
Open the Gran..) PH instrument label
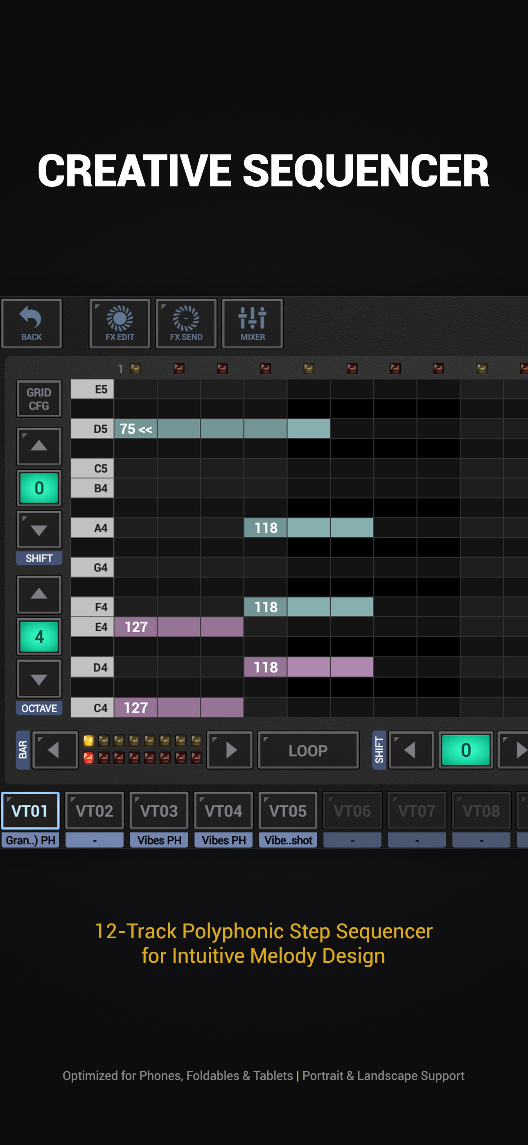pos(30,840)
